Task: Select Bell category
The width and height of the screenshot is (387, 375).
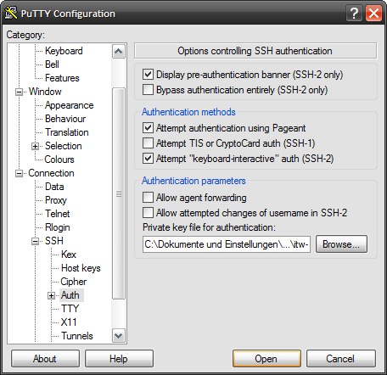Action: [x=52, y=64]
